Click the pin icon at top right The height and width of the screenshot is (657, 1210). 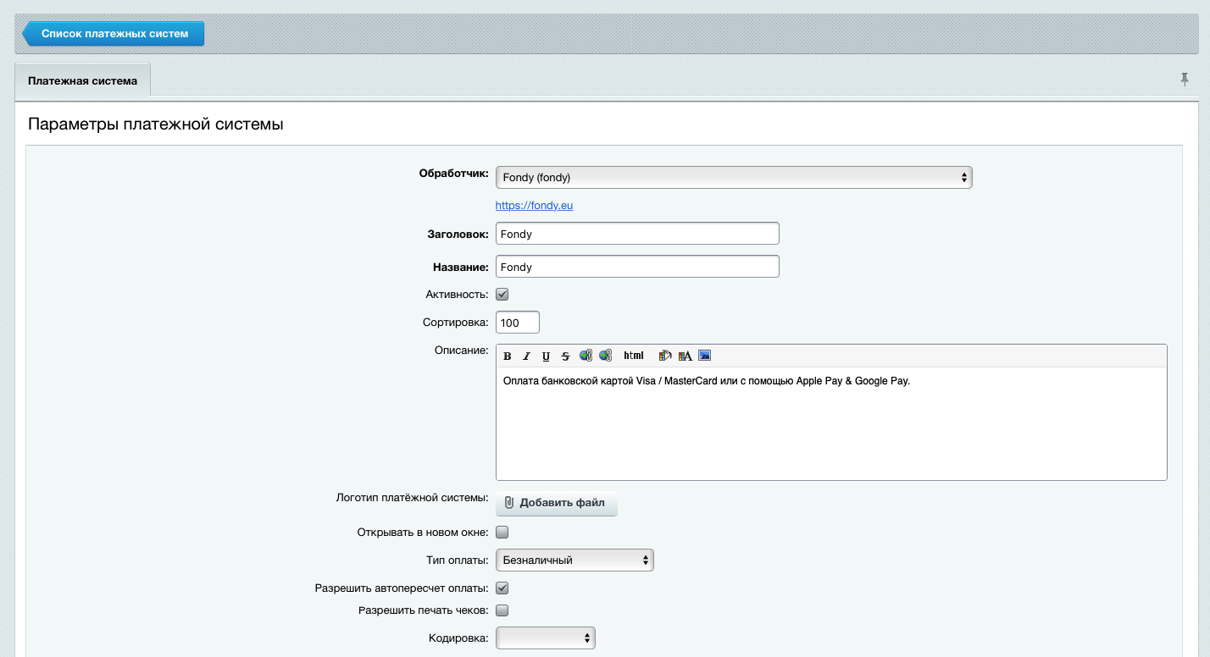point(1185,80)
